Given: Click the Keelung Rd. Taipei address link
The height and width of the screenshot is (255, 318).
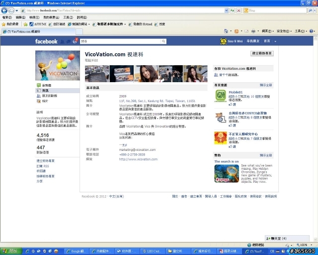Looking at the screenshot, I should click(x=157, y=101).
